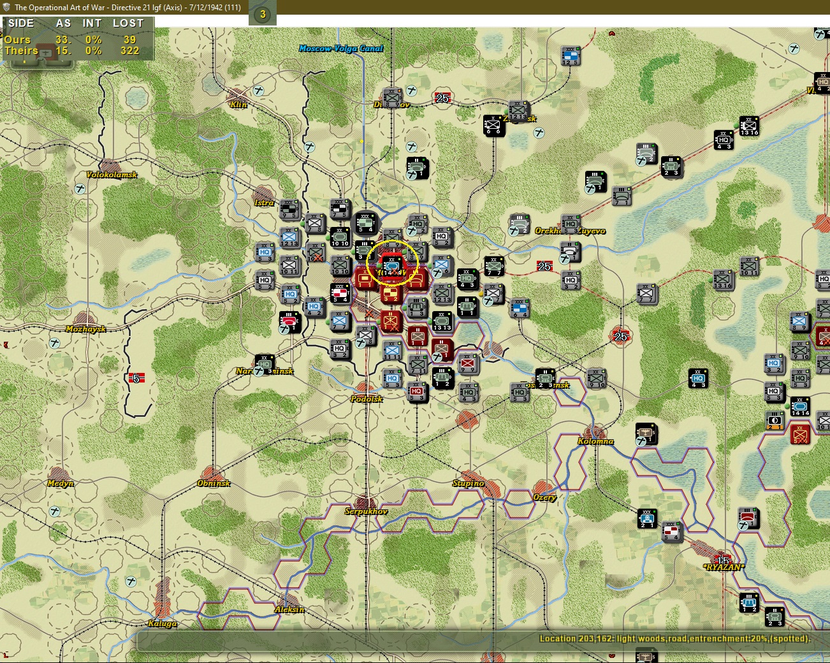
Task: Select the gray III 7 1 artillery regiment
Action: (622, 196)
